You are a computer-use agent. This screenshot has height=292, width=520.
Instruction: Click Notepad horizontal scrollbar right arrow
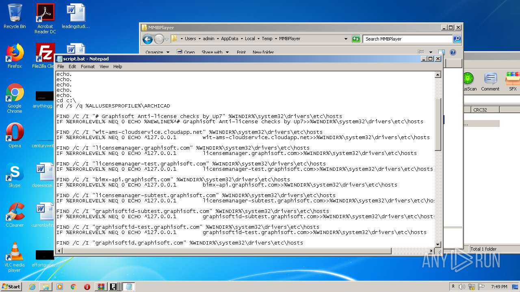tap(431, 251)
